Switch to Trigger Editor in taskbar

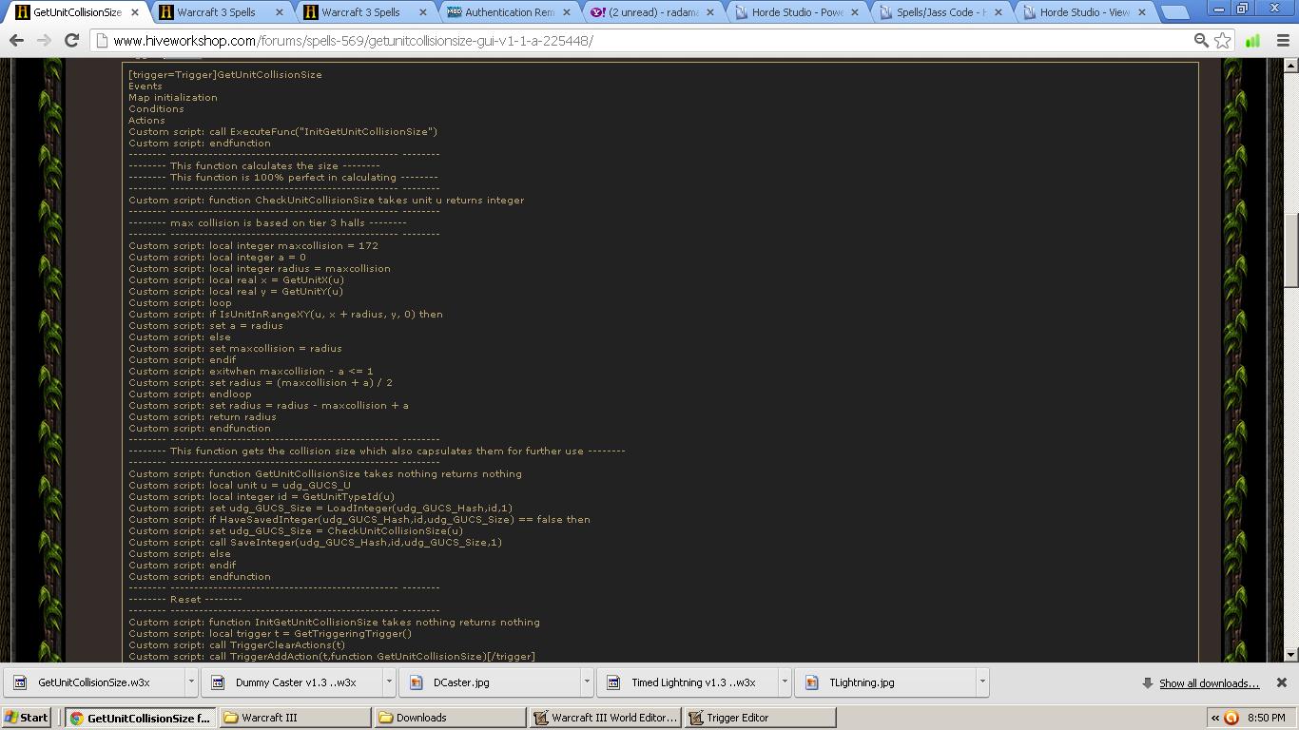point(760,718)
